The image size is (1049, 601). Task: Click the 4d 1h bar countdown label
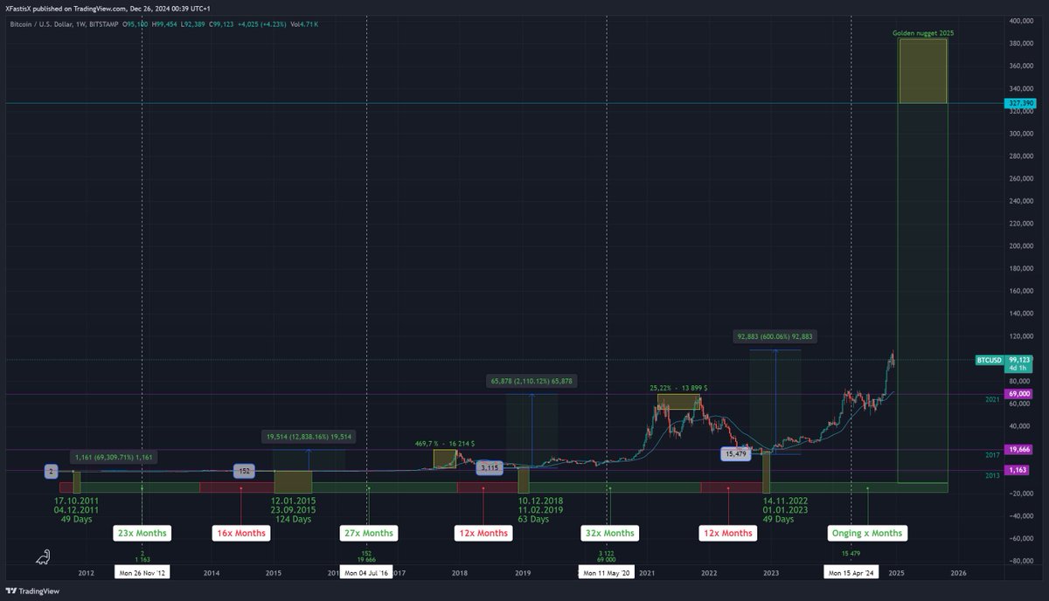(1018, 368)
